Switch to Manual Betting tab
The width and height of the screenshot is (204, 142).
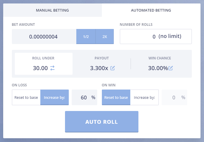53,10
